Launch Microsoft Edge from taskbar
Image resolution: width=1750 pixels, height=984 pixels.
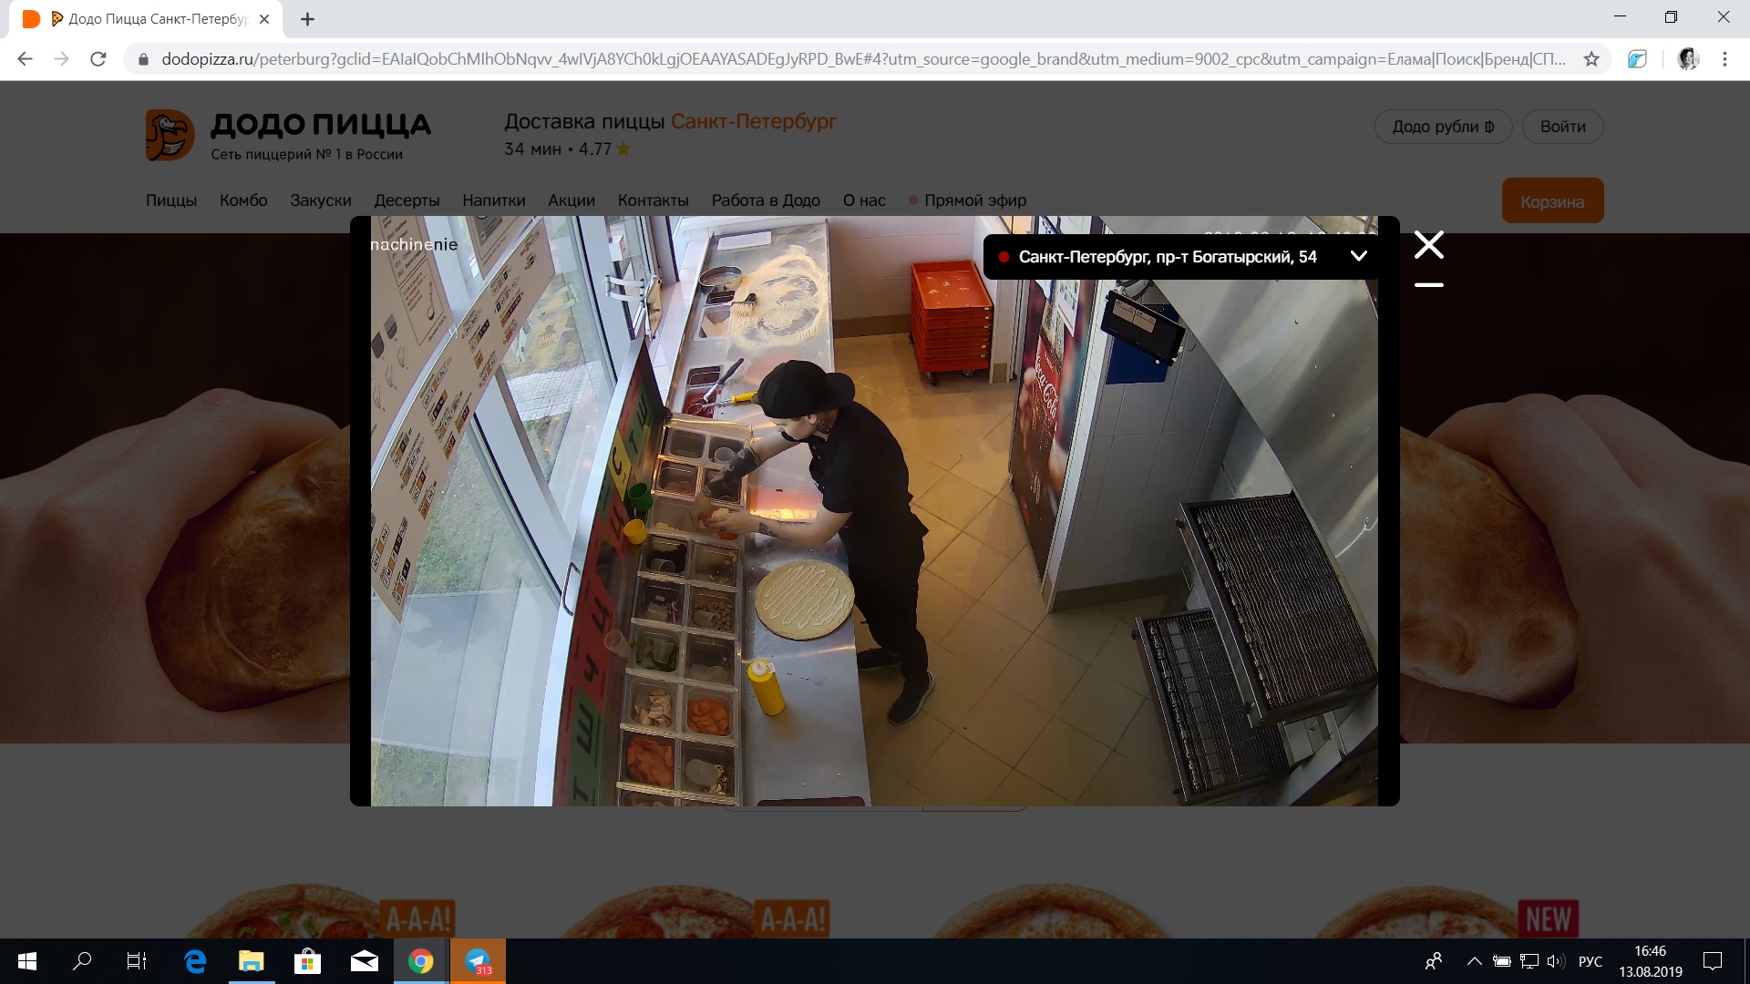(195, 961)
